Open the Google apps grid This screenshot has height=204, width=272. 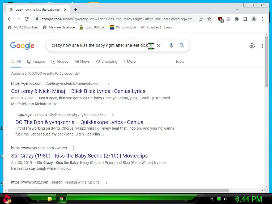(263, 46)
